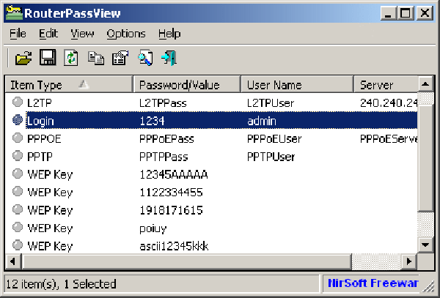Select the L2TPUser user name cell

coord(271,103)
